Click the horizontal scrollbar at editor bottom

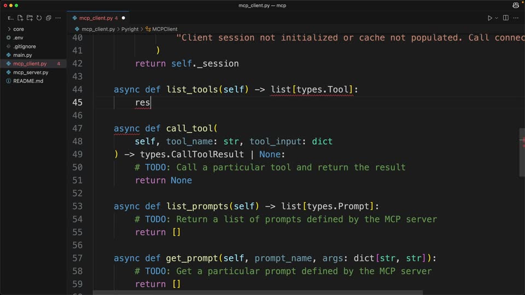[258, 293]
